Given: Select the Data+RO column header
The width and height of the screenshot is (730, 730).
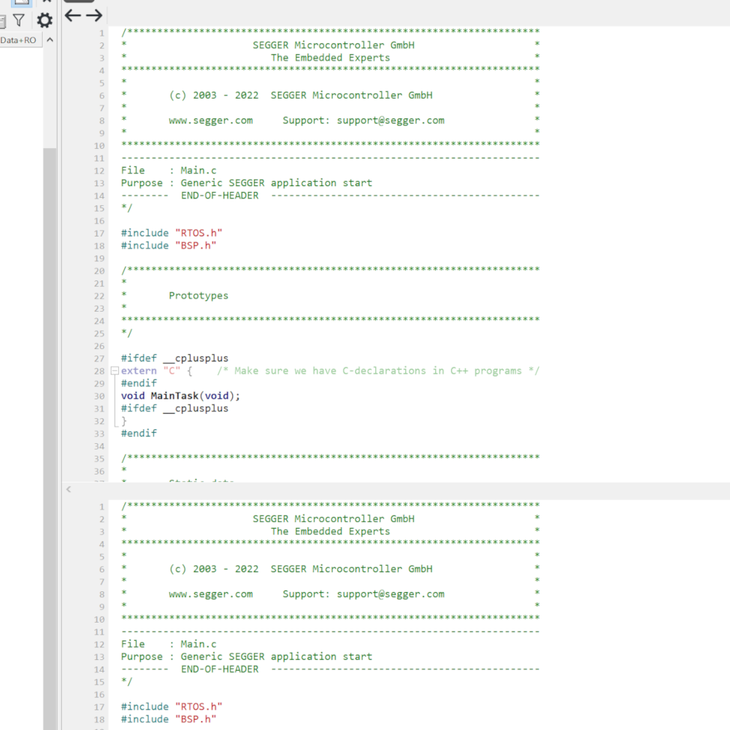Looking at the screenshot, I should click(x=18, y=40).
